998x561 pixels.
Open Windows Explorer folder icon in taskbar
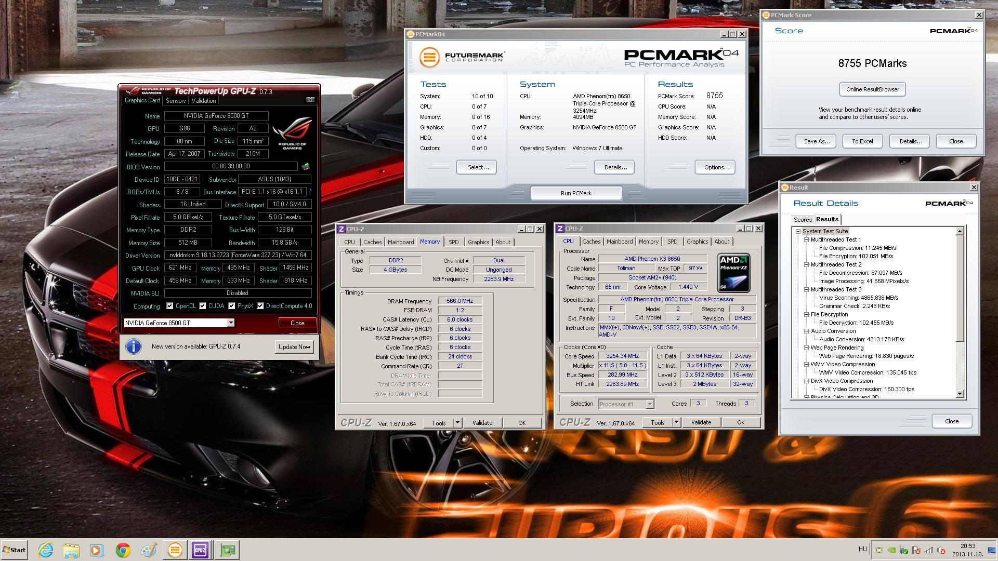click(x=71, y=550)
